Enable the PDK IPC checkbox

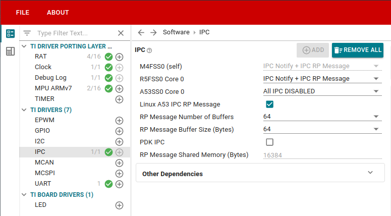(269, 142)
